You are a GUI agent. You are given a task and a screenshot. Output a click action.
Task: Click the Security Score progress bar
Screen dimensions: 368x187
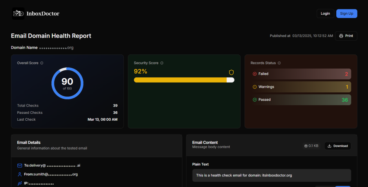click(184, 80)
